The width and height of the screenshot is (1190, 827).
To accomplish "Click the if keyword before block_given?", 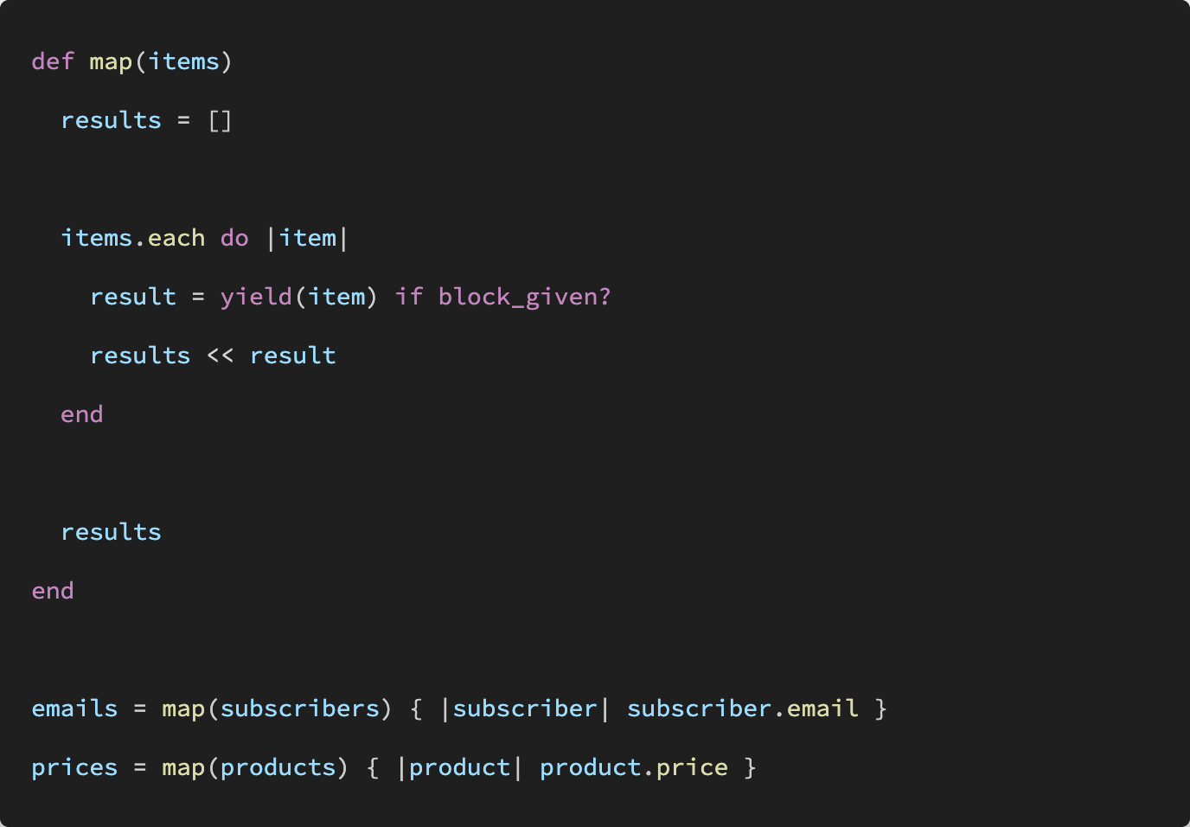I will 409,297.
